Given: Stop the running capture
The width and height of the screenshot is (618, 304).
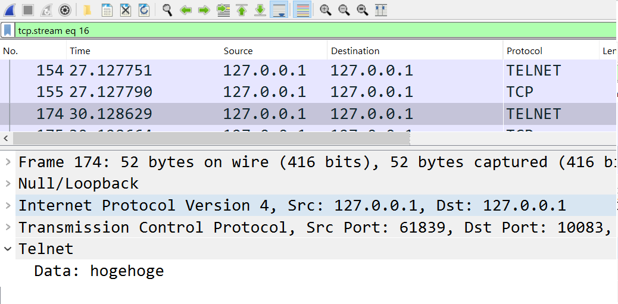Looking at the screenshot, I should (27, 10).
